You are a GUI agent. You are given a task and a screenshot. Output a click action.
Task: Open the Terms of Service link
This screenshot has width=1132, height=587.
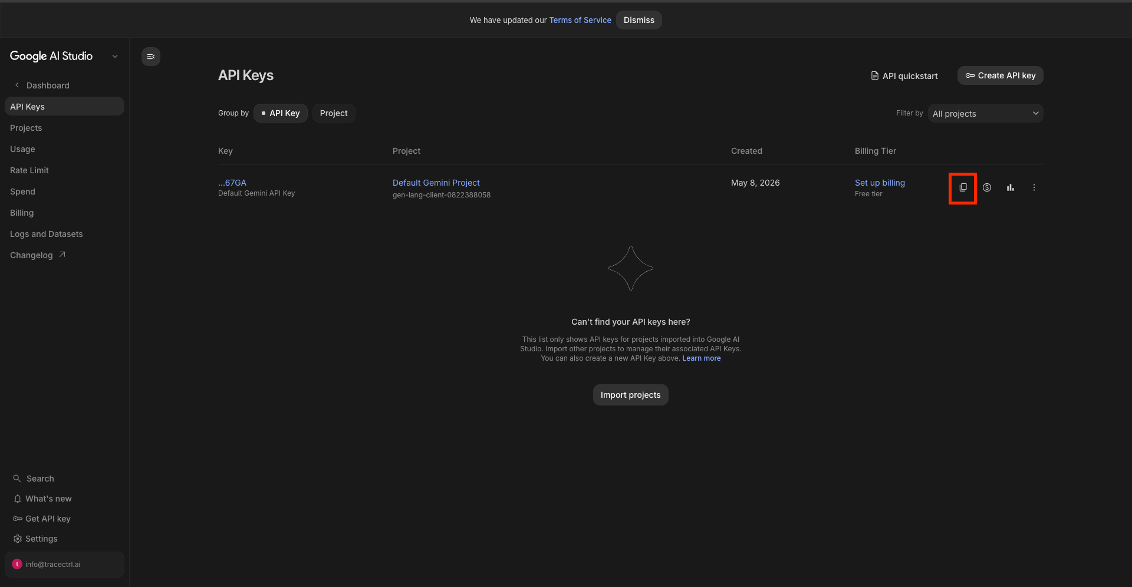click(580, 20)
